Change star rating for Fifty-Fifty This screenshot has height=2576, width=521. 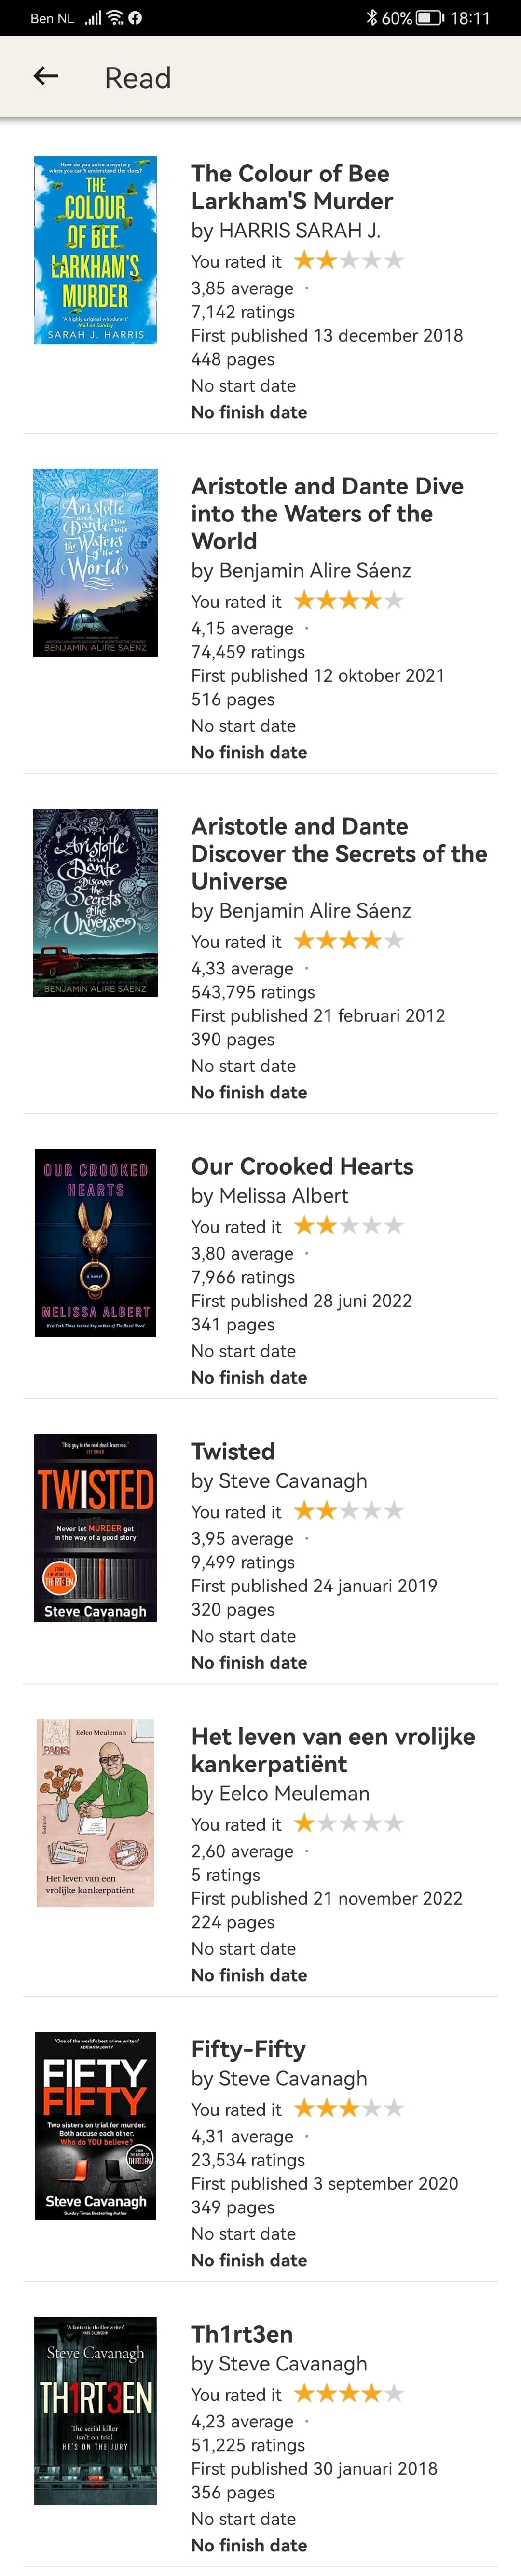pyautogui.click(x=348, y=2109)
